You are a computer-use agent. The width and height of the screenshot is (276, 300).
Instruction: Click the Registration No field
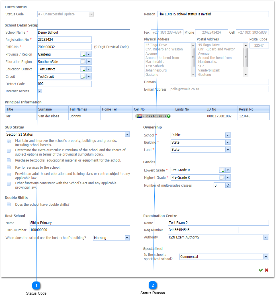tap(64, 40)
